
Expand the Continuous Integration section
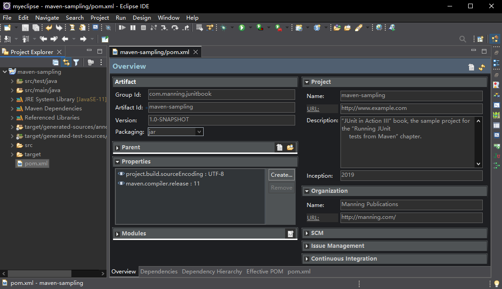coord(307,259)
